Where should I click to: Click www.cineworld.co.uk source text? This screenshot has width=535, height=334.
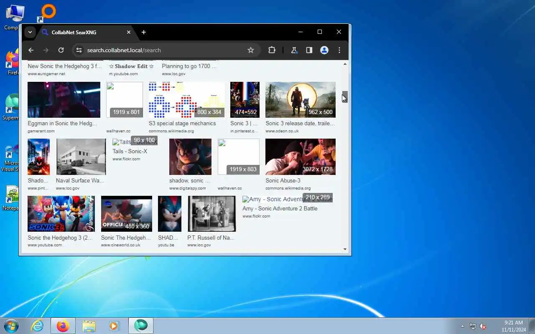point(120,245)
